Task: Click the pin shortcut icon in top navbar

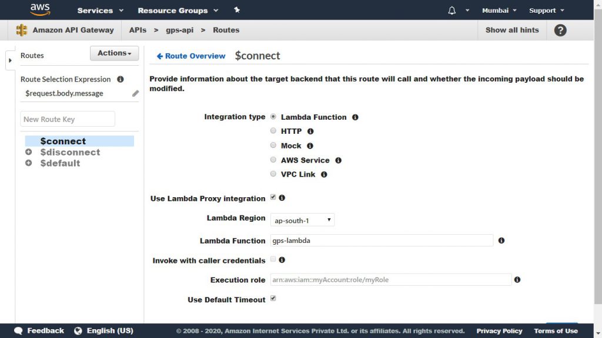Action: coord(236,10)
